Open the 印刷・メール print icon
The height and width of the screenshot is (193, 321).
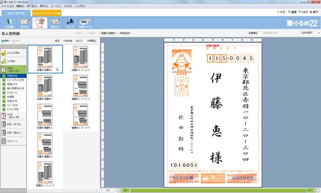[85, 22]
